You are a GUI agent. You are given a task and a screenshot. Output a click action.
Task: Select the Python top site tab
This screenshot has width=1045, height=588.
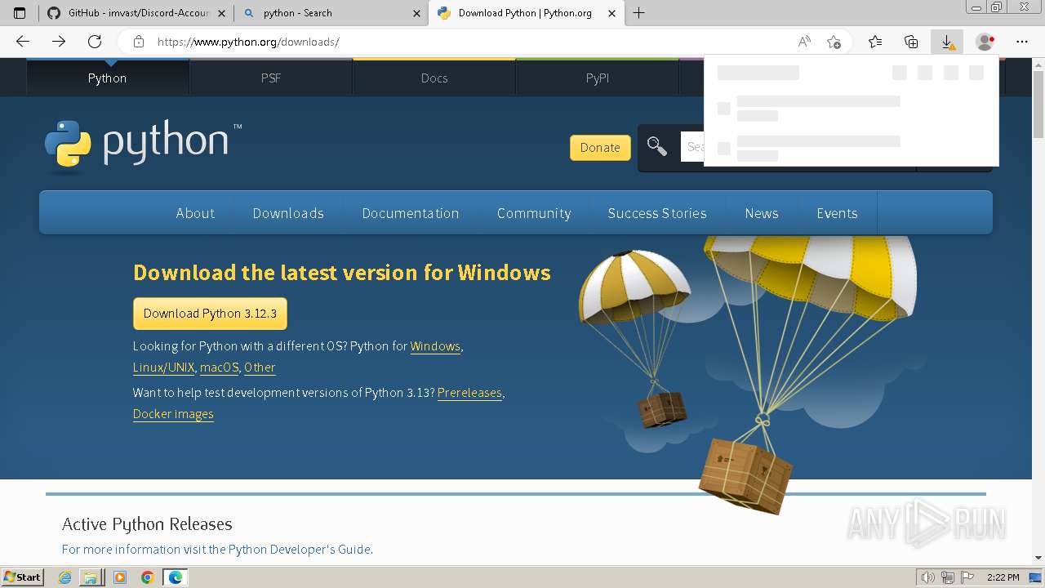tap(107, 78)
